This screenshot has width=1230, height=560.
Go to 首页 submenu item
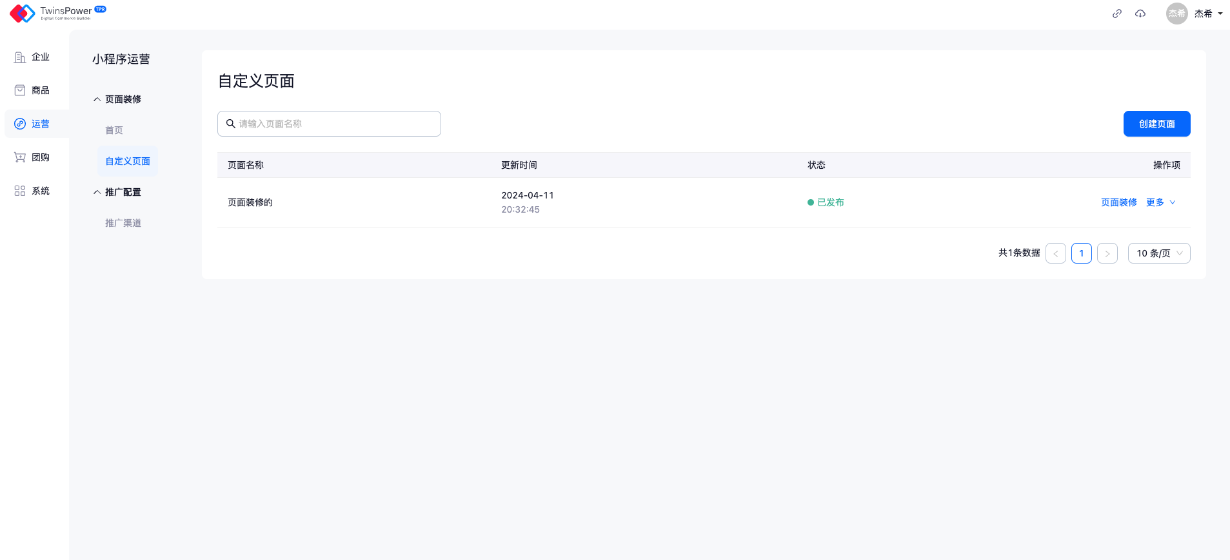(x=114, y=130)
